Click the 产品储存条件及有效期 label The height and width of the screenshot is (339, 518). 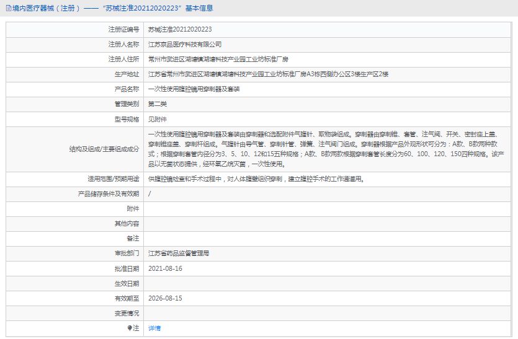109,194
